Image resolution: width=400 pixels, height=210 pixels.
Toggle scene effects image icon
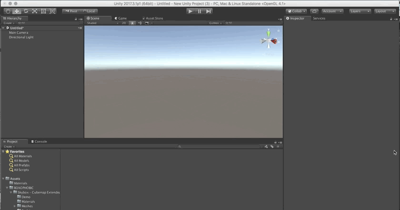[x=147, y=23]
